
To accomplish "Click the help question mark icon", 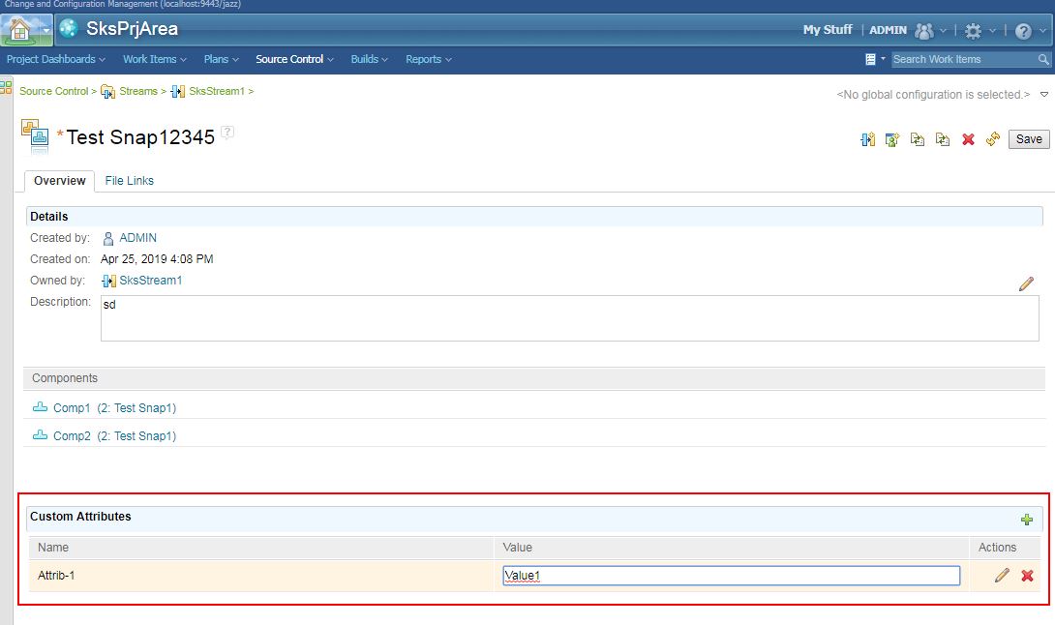I will [1023, 30].
